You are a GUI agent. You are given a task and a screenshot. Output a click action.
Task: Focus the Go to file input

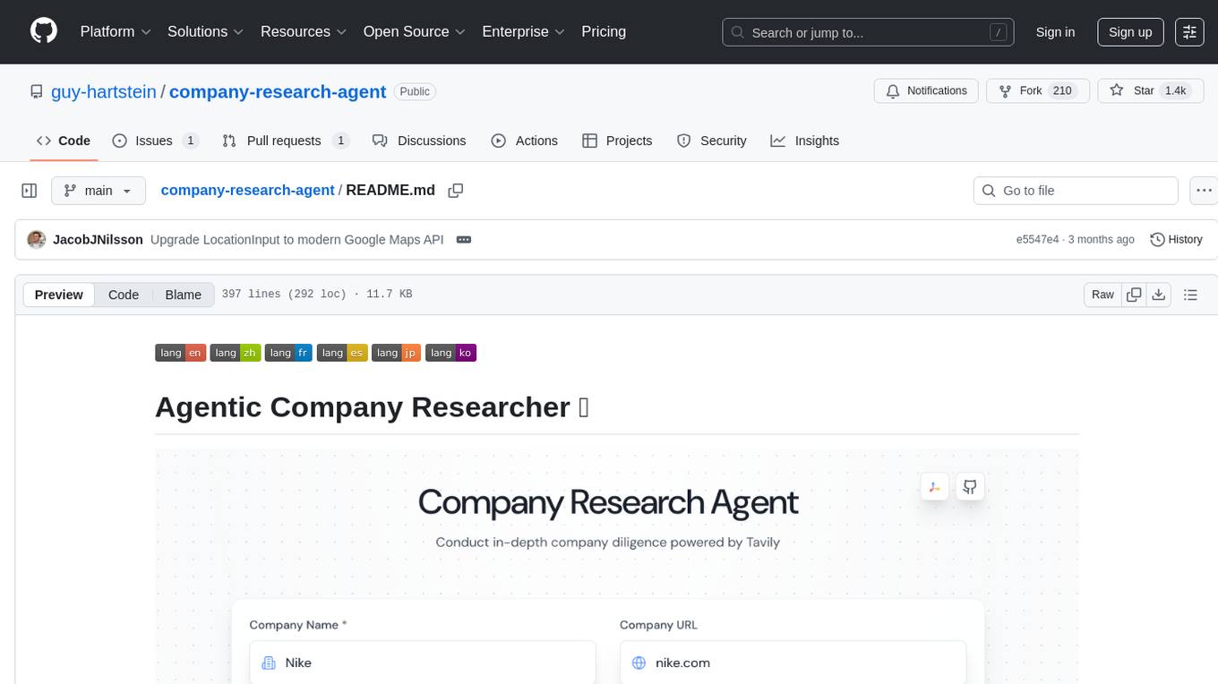(1076, 191)
